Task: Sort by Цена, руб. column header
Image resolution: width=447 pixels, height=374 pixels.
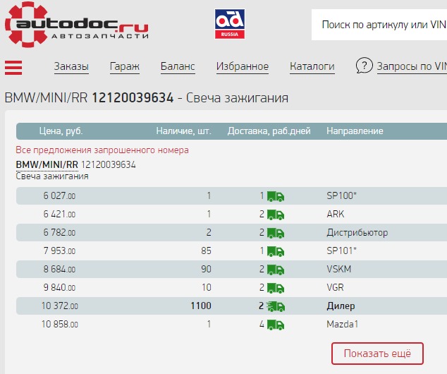Action: click(x=61, y=131)
